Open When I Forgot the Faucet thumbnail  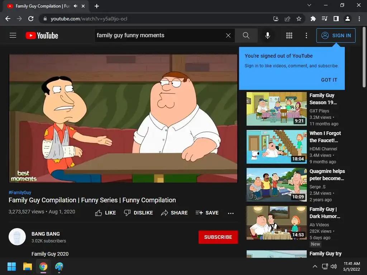point(276,146)
